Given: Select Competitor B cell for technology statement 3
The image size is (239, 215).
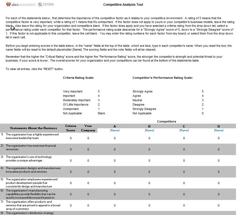Looking at the screenshot, I should [150, 161].
